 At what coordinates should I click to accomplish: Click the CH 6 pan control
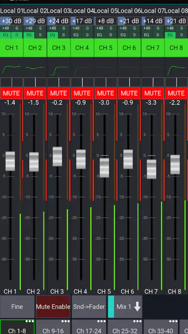point(129,82)
